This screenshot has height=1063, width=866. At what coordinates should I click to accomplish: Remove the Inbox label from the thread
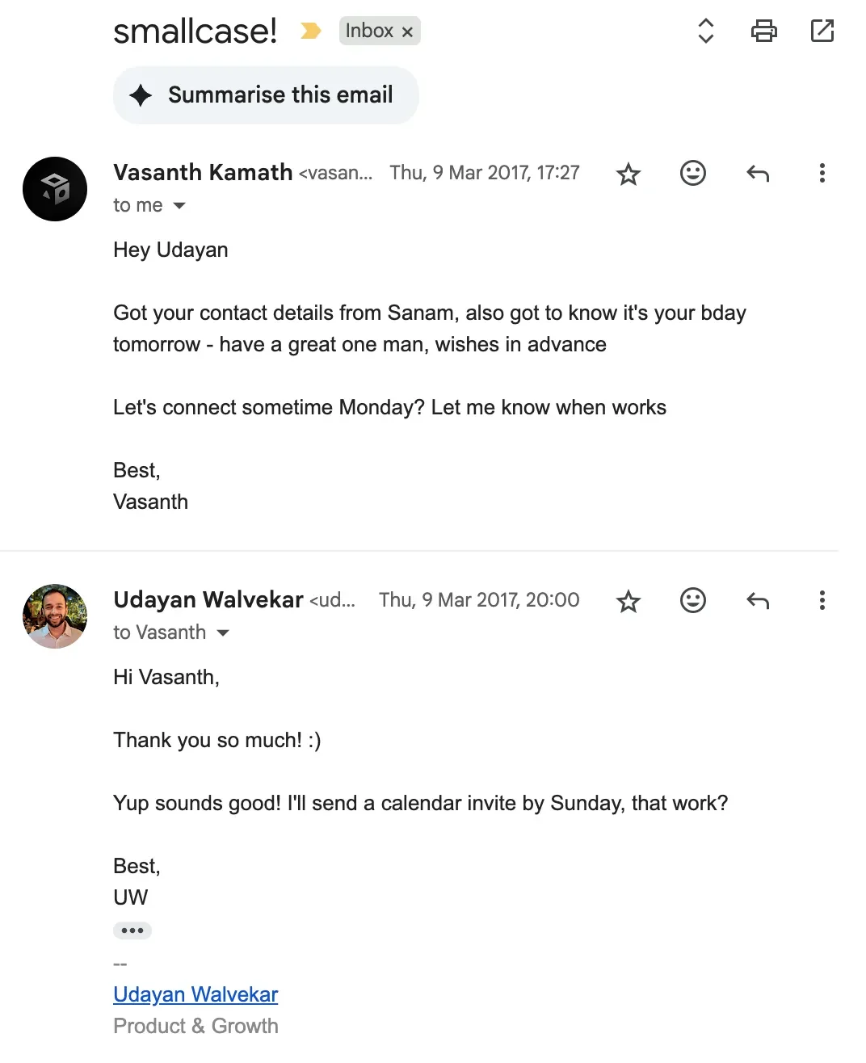coord(408,32)
